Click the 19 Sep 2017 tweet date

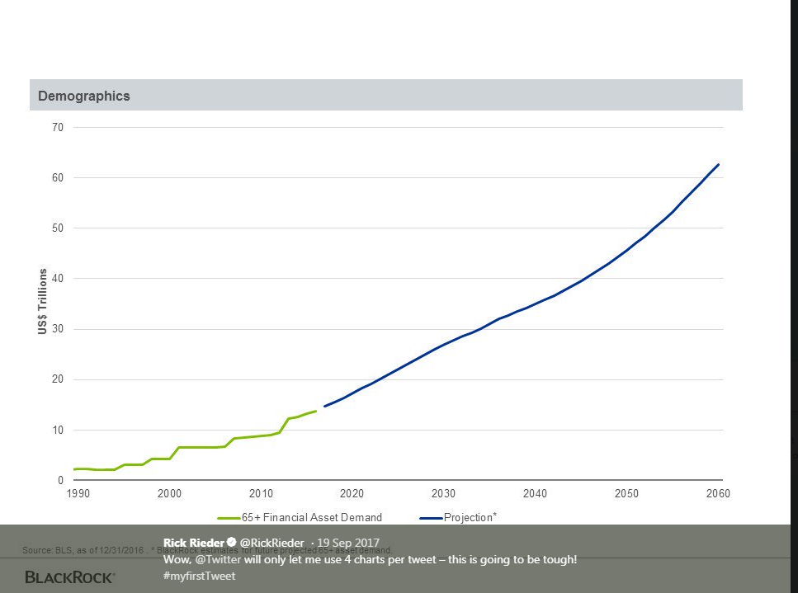pyautogui.click(x=348, y=543)
